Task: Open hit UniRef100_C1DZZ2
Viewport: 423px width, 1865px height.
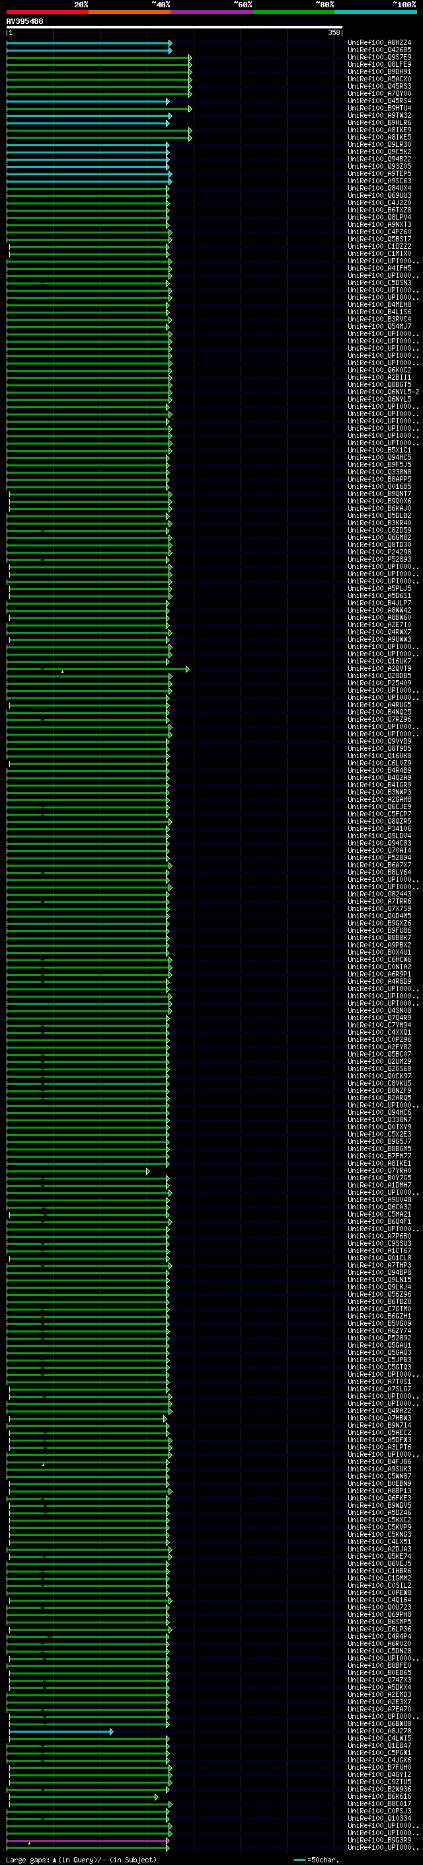Action: tap(379, 247)
